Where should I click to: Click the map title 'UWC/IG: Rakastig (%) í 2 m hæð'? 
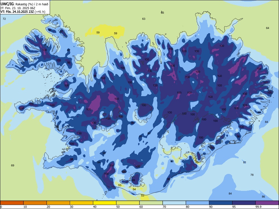click(x=24, y=4)
